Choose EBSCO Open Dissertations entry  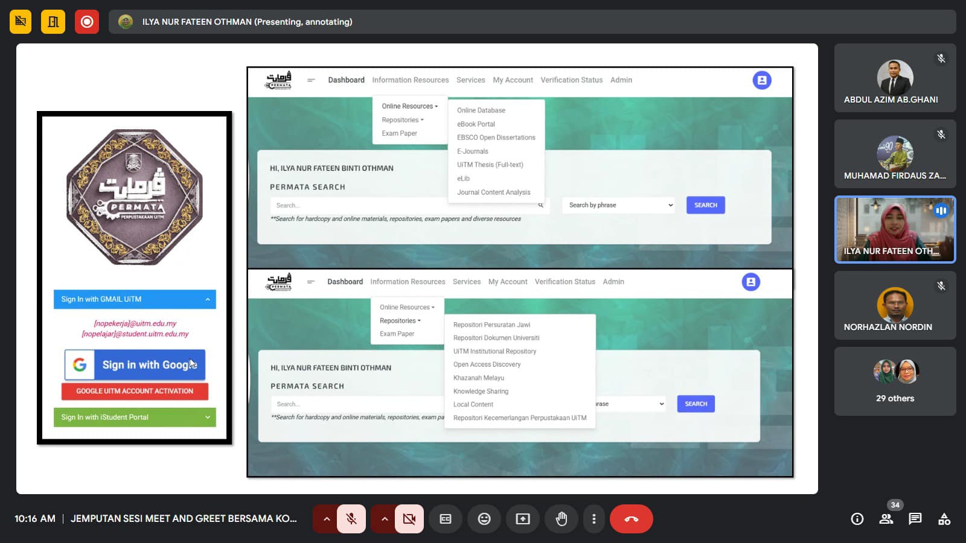496,138
